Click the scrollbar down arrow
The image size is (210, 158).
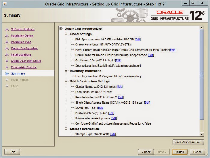tap(202, 134)
